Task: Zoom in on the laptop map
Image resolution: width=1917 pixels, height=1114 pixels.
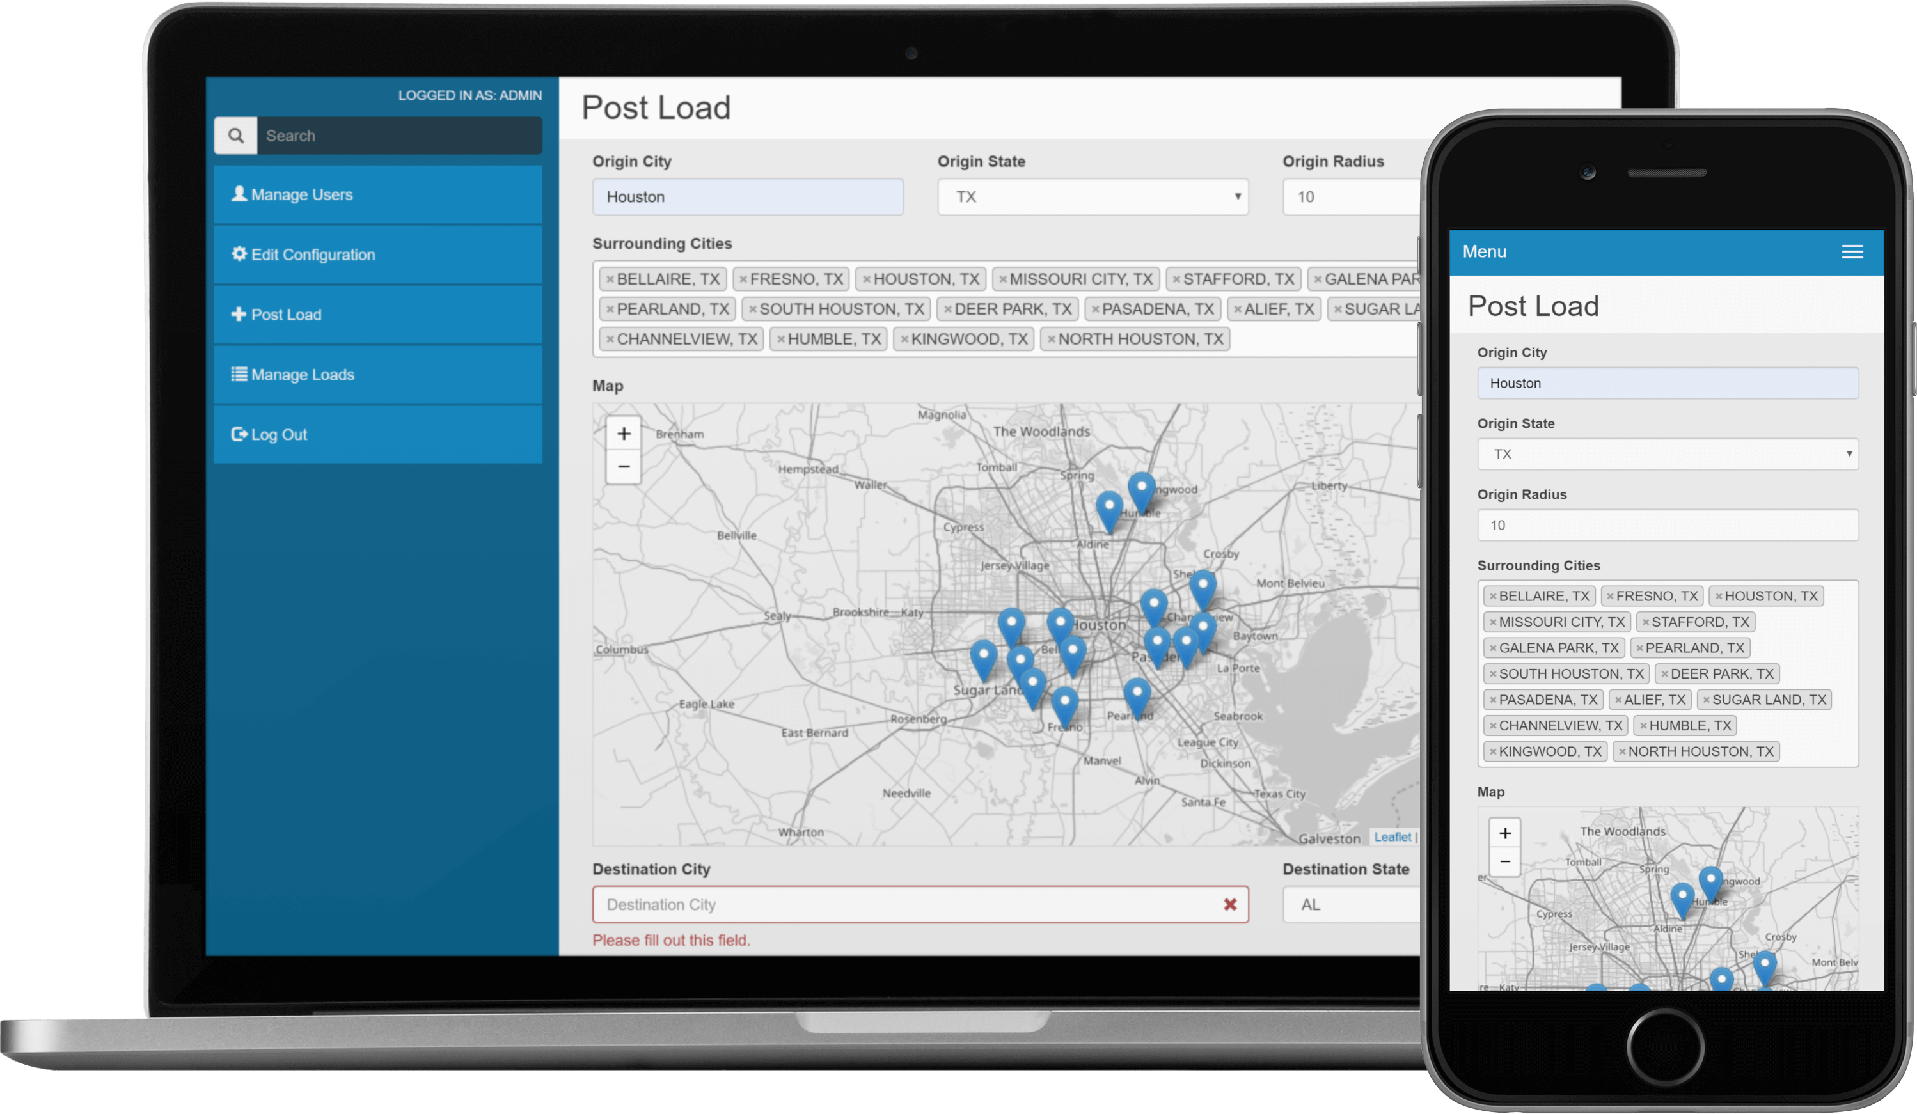Action: tap(624, 434)
